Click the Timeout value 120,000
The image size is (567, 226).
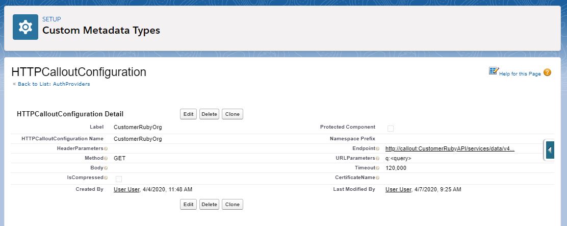(396, 168)
